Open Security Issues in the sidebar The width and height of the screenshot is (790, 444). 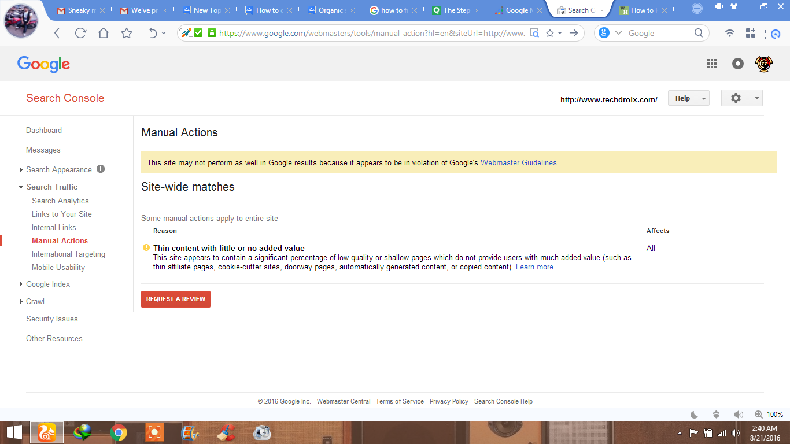[52, 319]
